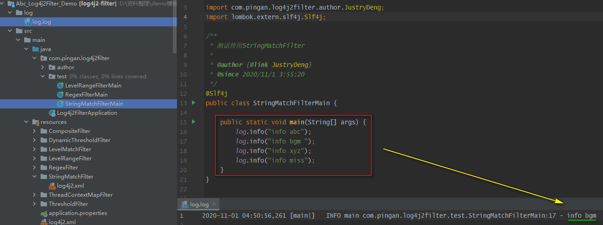
Task: Collapse the com.pingan.log4j2filter package chevron
Action: click(35, 58)
